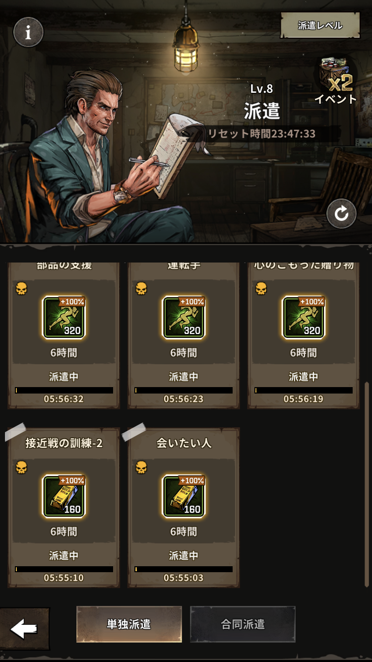Tap the white back arrow button

coord(24,629)
